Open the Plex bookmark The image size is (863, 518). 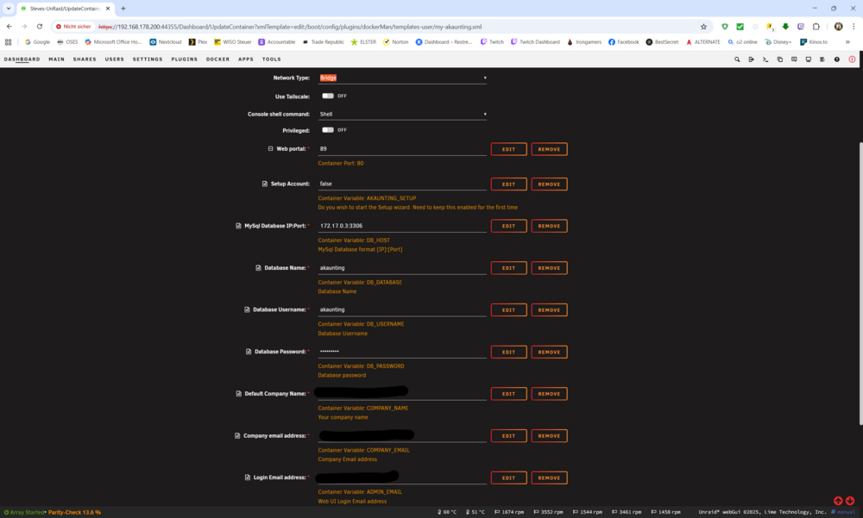(198, 41)
